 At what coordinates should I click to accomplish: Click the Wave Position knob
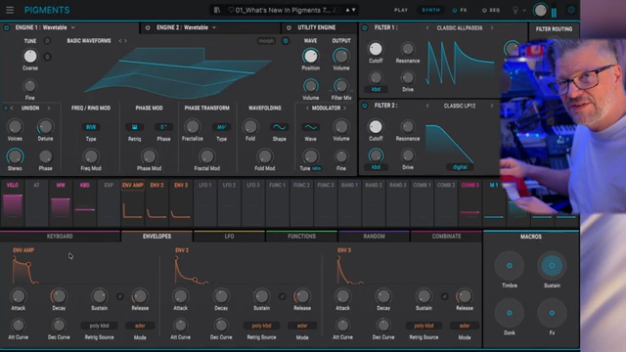coord(311,57)
